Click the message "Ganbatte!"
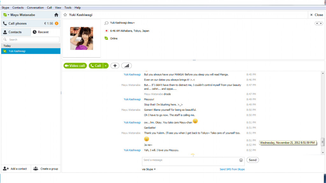The image size is (326, 183). click(150, 128)
